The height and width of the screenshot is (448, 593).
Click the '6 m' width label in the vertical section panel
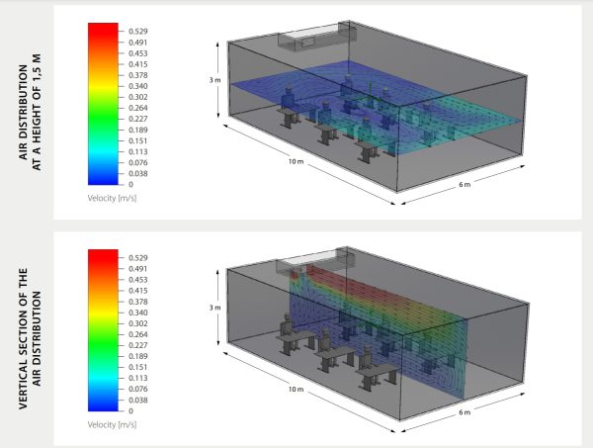click(465, 412)
